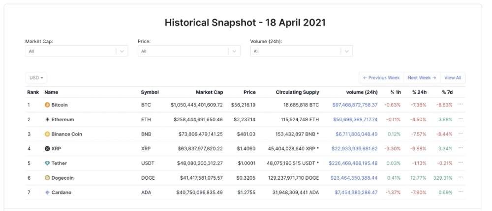Image resolution: width=492 pixels, height=211 pixels.
Task: Click the Dogecoin logo icon
Action: pos(47,178)
